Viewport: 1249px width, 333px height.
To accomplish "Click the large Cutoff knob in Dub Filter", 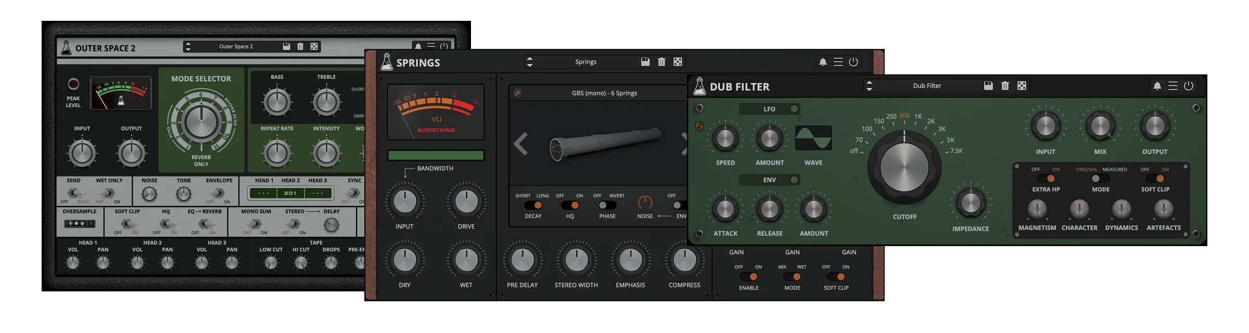I will point(904,168).
